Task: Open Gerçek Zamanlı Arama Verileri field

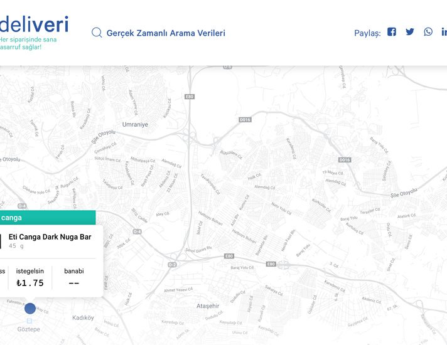Action: click(x=166, y=33)
